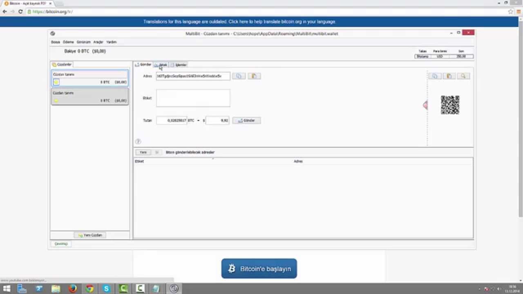Open the Windows Start menu
The image size is (523, 294).
click(x=7, y=289)
